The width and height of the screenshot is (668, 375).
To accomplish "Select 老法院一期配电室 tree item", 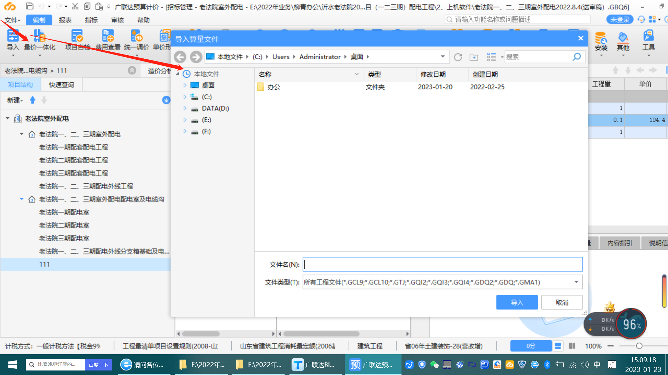I will click(64, 212).
